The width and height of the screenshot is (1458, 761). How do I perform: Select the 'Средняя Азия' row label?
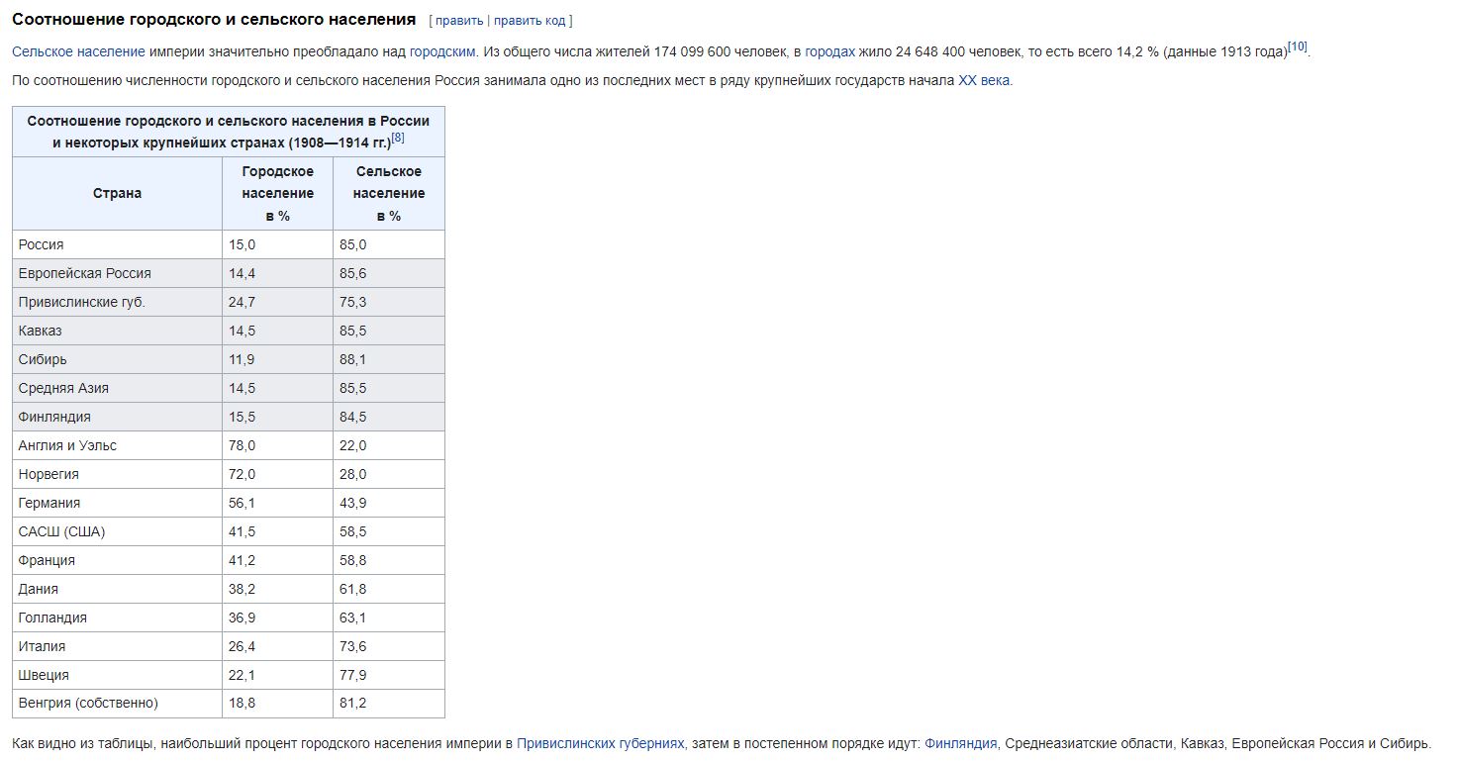tap(63, 388)
